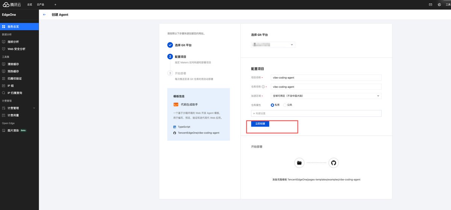
Task: Click the EdgeOne sidebar title
Action: (9, 15)
